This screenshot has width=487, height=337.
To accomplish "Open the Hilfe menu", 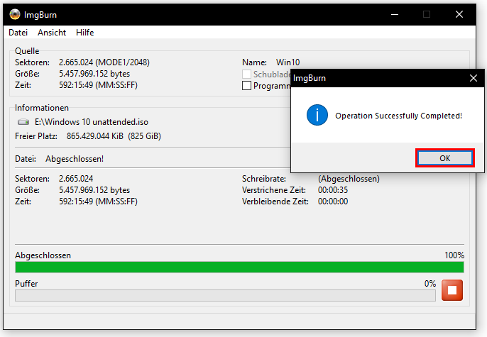I will tap(84, 33).
